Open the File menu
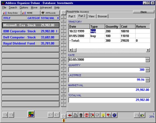This screenshot has width=156, height=123. click(x=4, y=8)
